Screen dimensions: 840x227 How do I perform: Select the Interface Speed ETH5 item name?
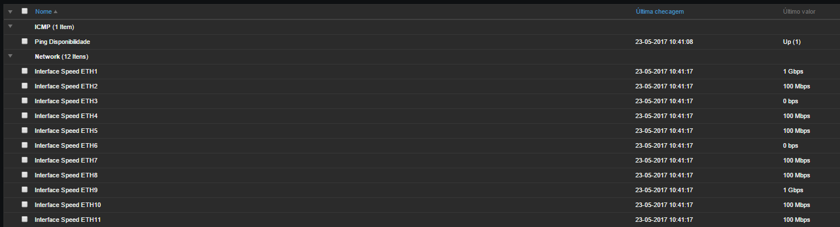pos(66,131)
